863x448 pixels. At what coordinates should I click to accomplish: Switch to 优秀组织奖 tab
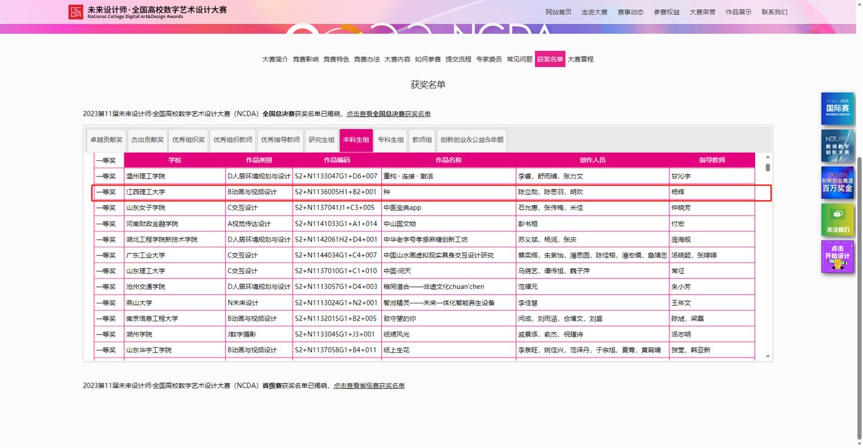(188, 140)
